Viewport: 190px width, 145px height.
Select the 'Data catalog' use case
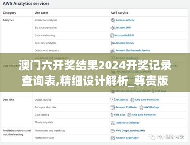[x=42, y=115]
